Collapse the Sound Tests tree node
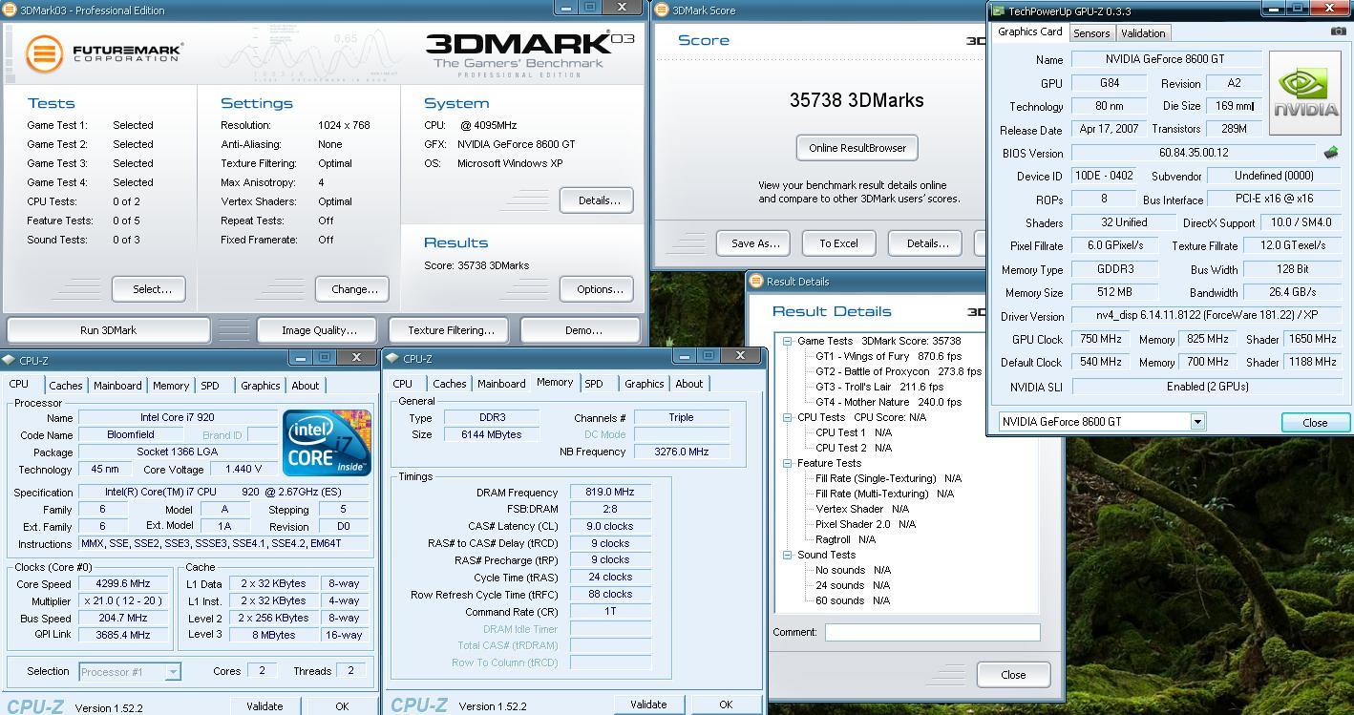The width and height of the screenshot is (1354, 715). (787, 555)
